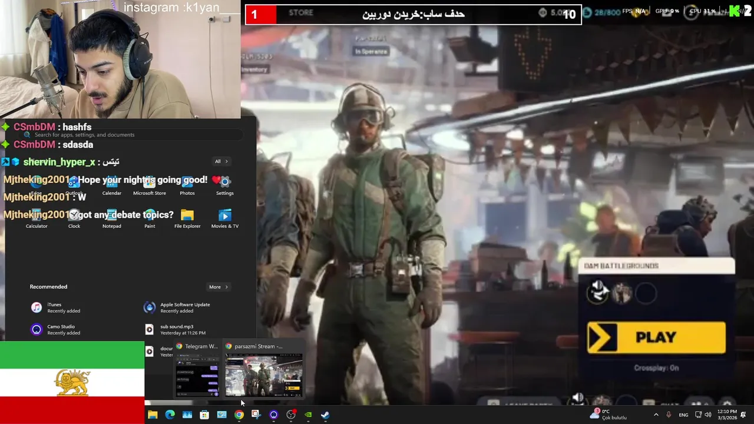754x424 pixels.
Task: Click yellow PLAY button in game
Action: (656, 337)
